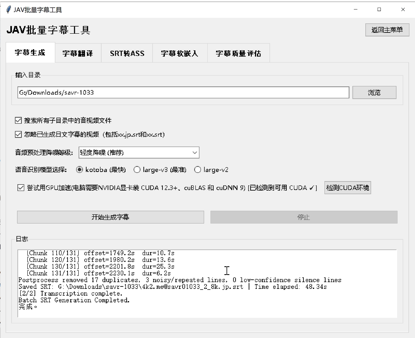The width and height of the screenshot is (415, 338).
Task: Click 开始生成字幕 button
Action: coord(110,217)
